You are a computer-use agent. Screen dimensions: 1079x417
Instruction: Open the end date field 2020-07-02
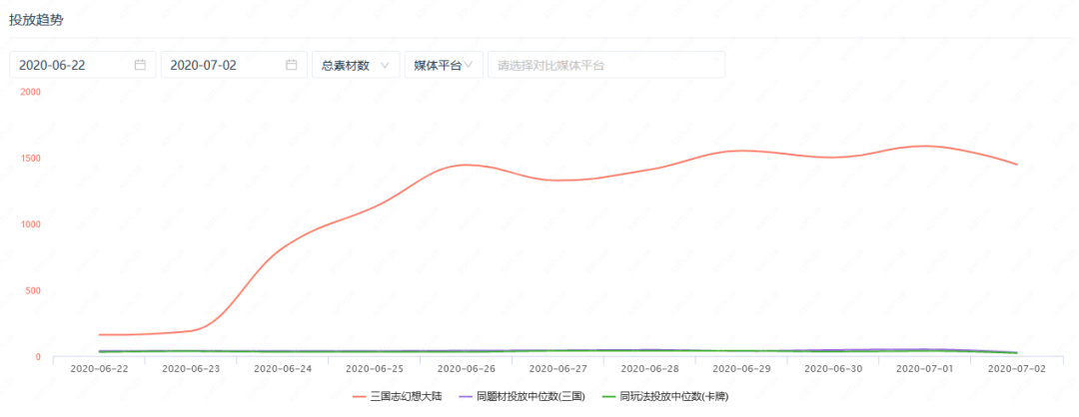point(234,65)
